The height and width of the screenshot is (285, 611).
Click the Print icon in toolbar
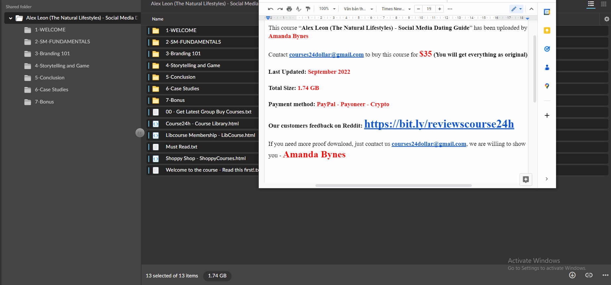289,9
